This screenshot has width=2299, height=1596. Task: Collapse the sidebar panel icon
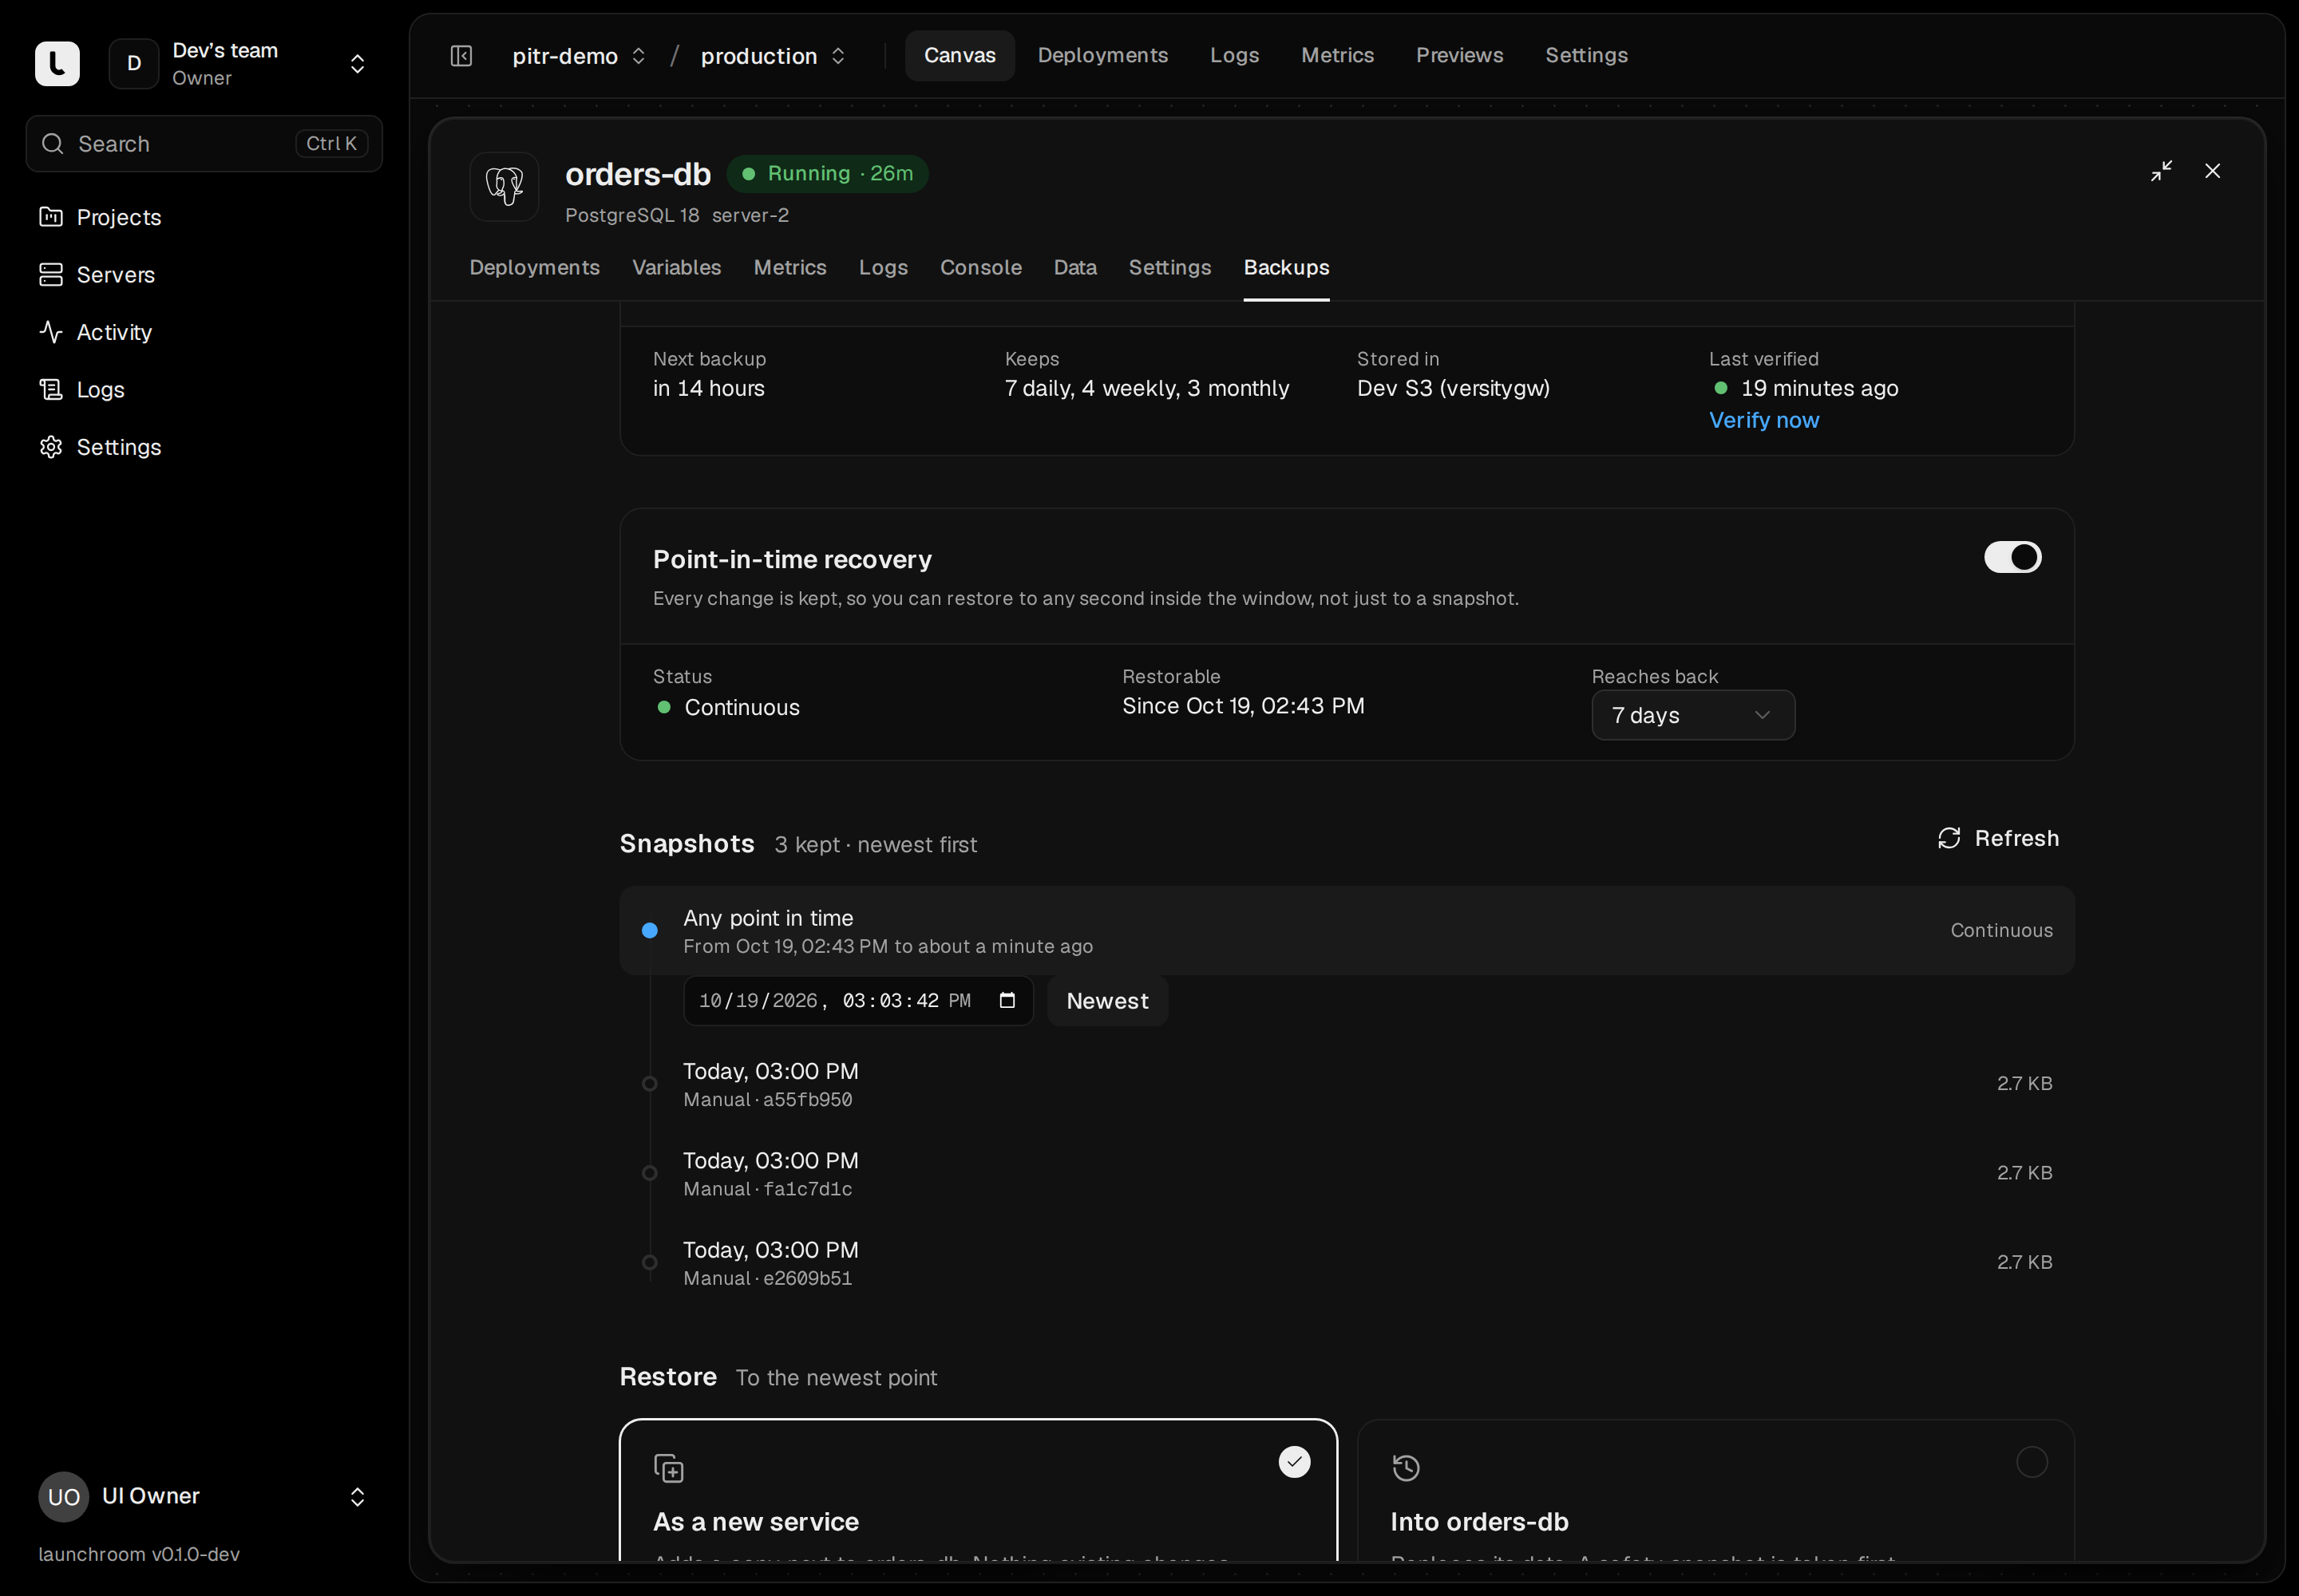click(x=461, y=56)
